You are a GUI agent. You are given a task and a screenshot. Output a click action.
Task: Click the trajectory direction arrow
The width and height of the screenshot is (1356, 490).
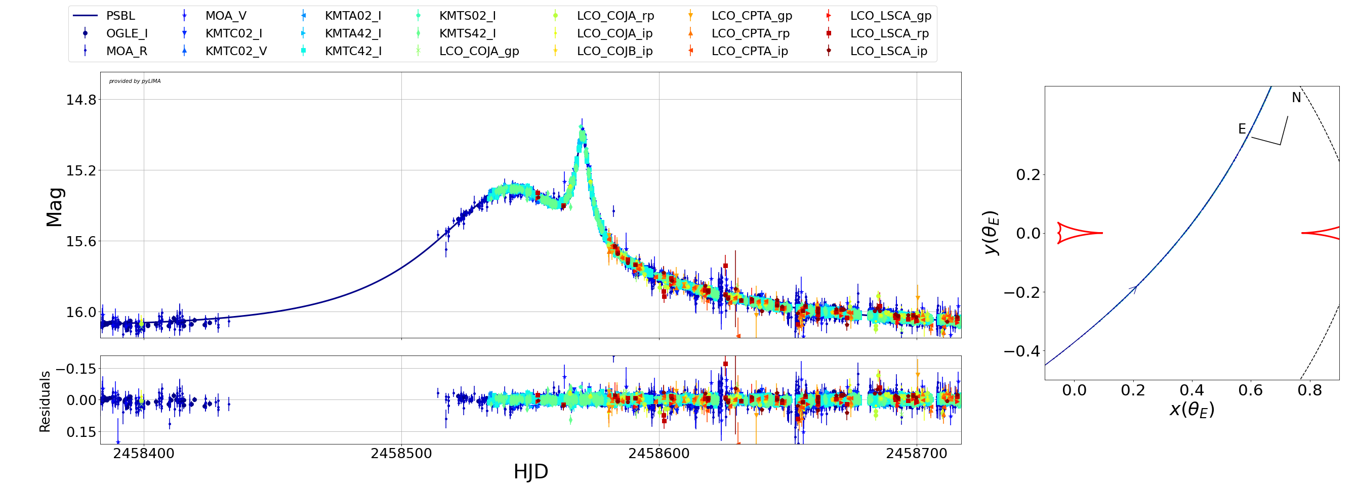(1133, 289)
